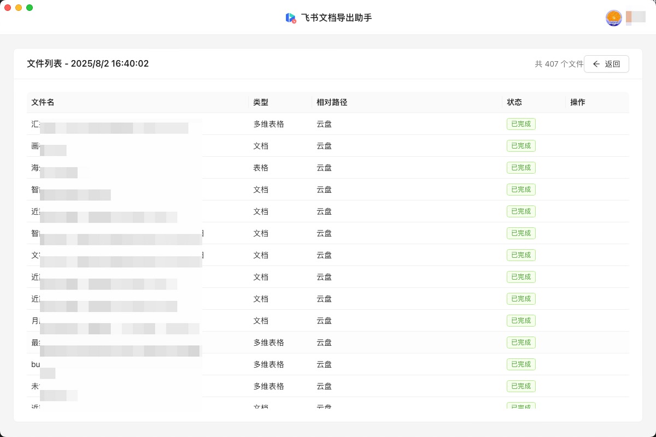Click the 已完成 badge on the bottom visible row
This screenshot has width=656, height=437.
(x=521, y=406)
